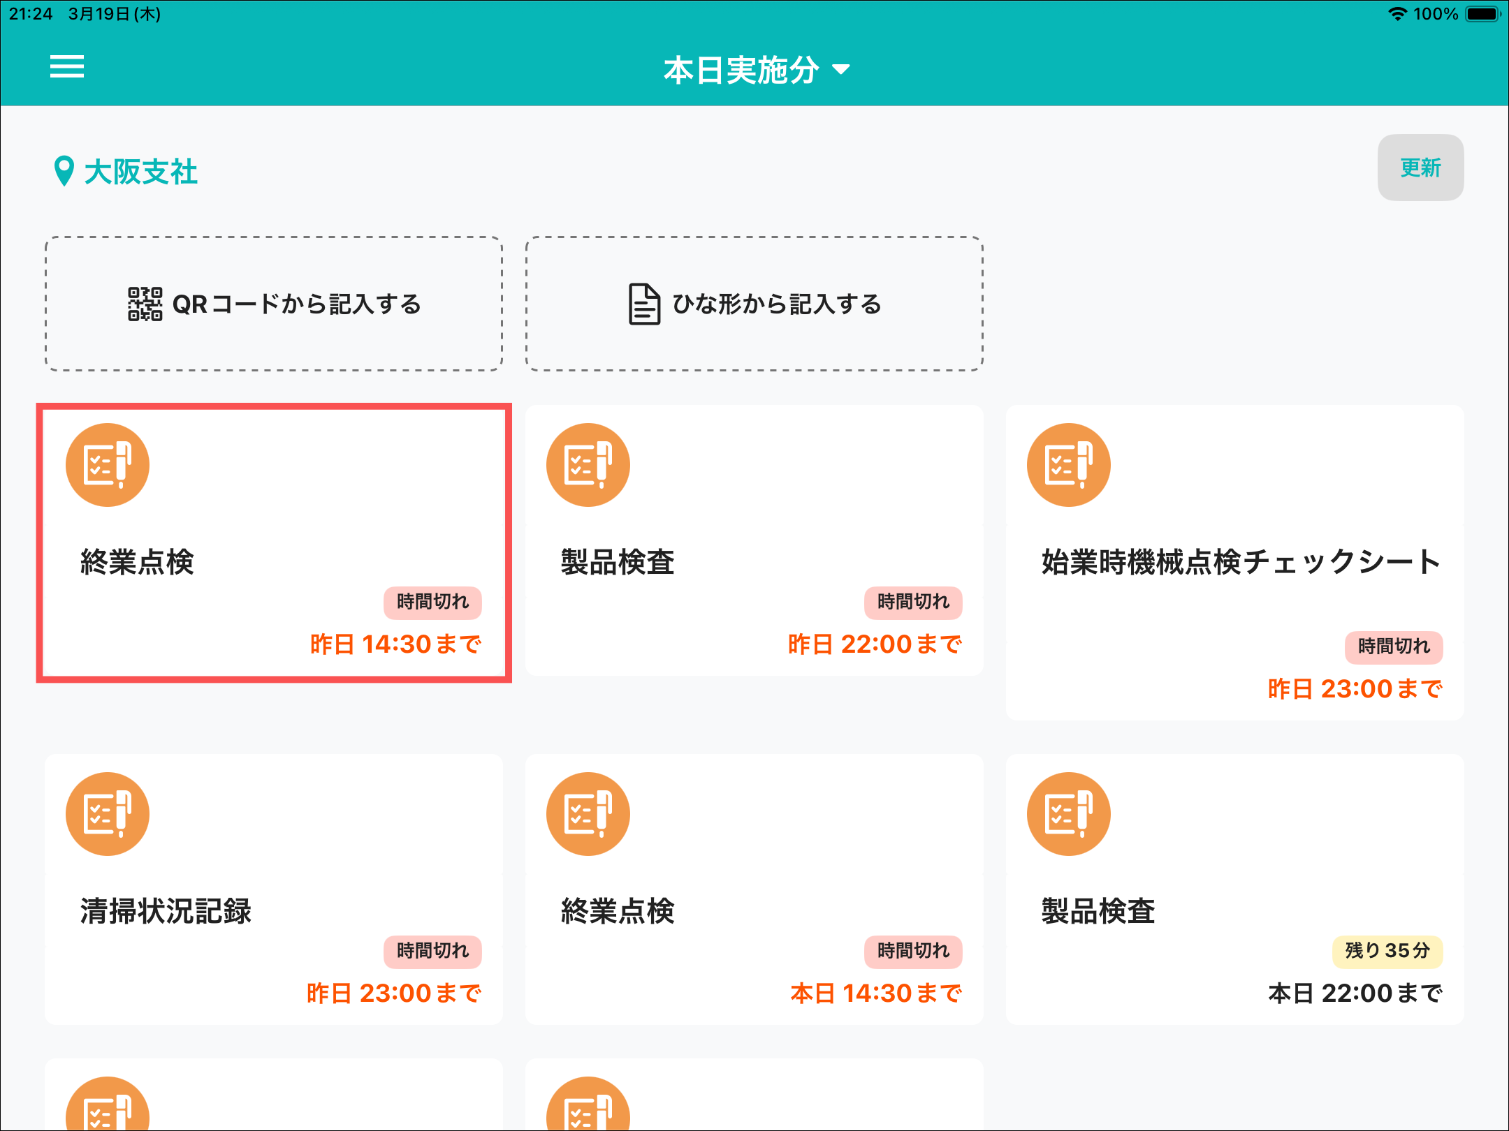The width and height of the screenshot is (1509, 1131).
Task: Click 製品検査 icon due 昨日 22:00
Action: pos(588,465)
